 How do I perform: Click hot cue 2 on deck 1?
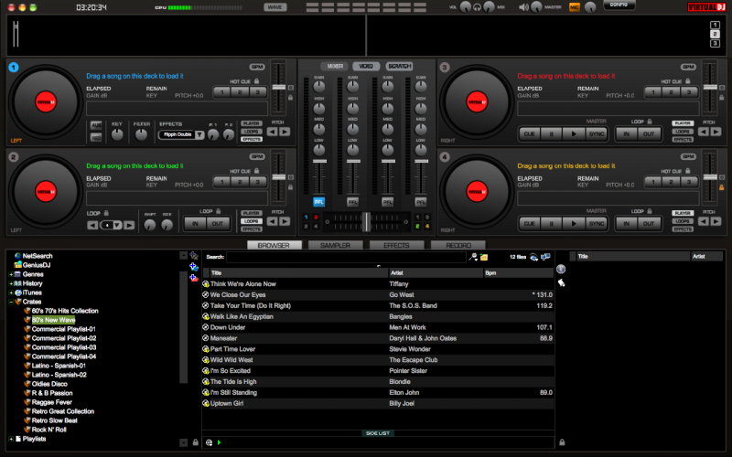(240, 92)
